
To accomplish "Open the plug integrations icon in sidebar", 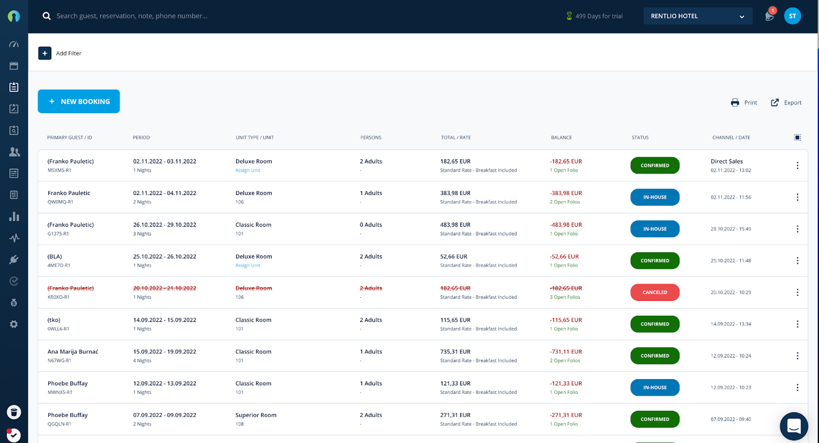I will pos(14,259).
